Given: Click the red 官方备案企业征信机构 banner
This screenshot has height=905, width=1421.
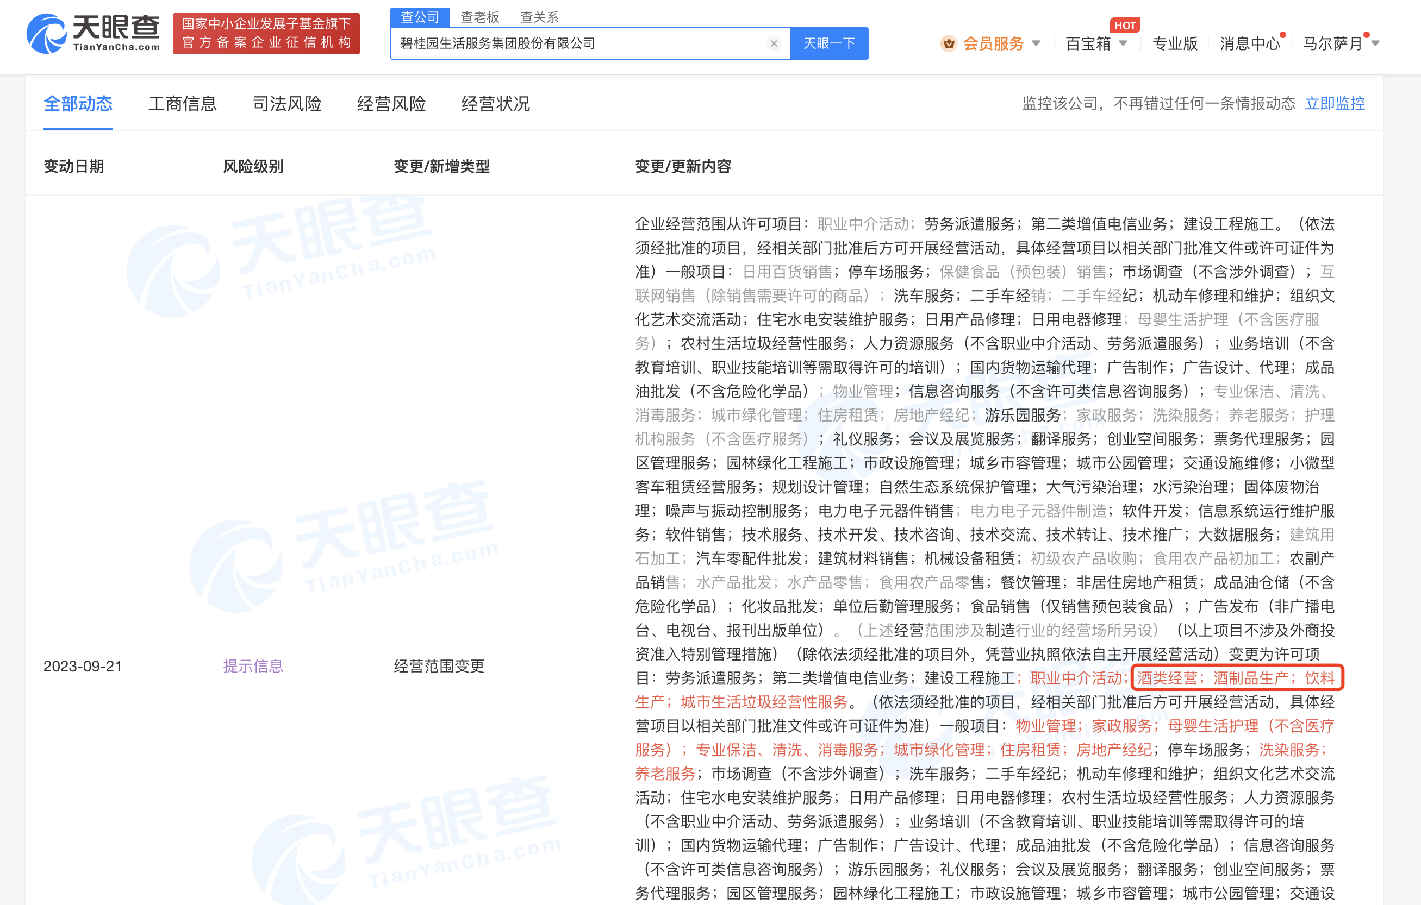Looking at the screenshot, I should (266, 34).
